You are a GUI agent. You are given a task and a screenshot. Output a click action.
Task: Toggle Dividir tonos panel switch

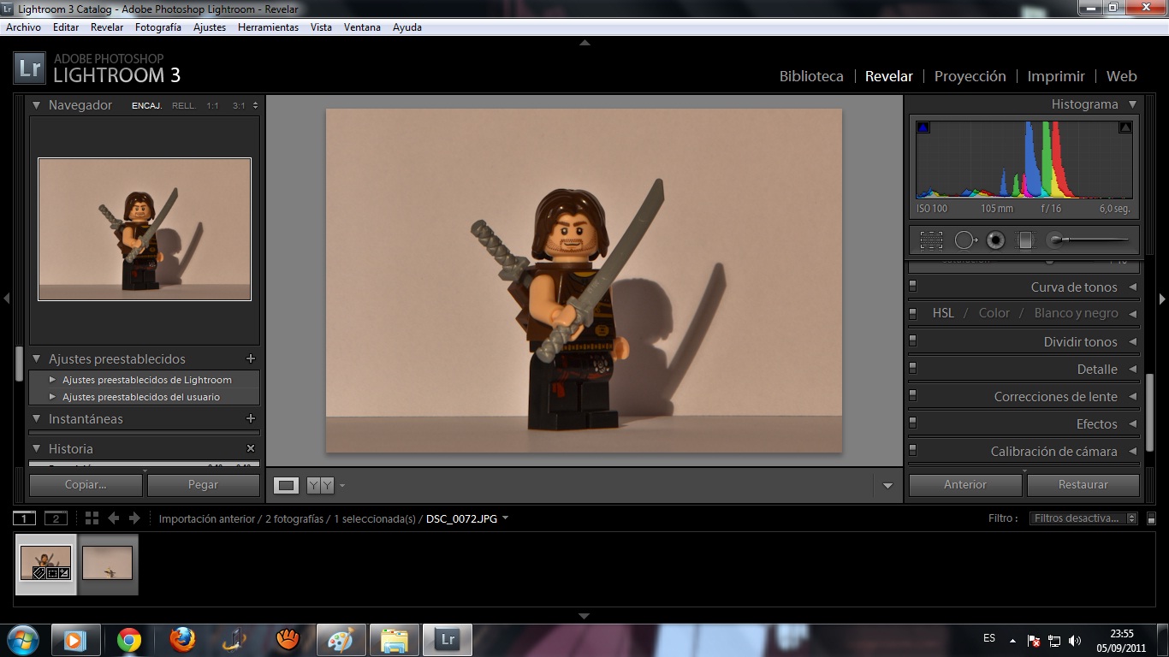pyautogui.click(x=912, y=340)
